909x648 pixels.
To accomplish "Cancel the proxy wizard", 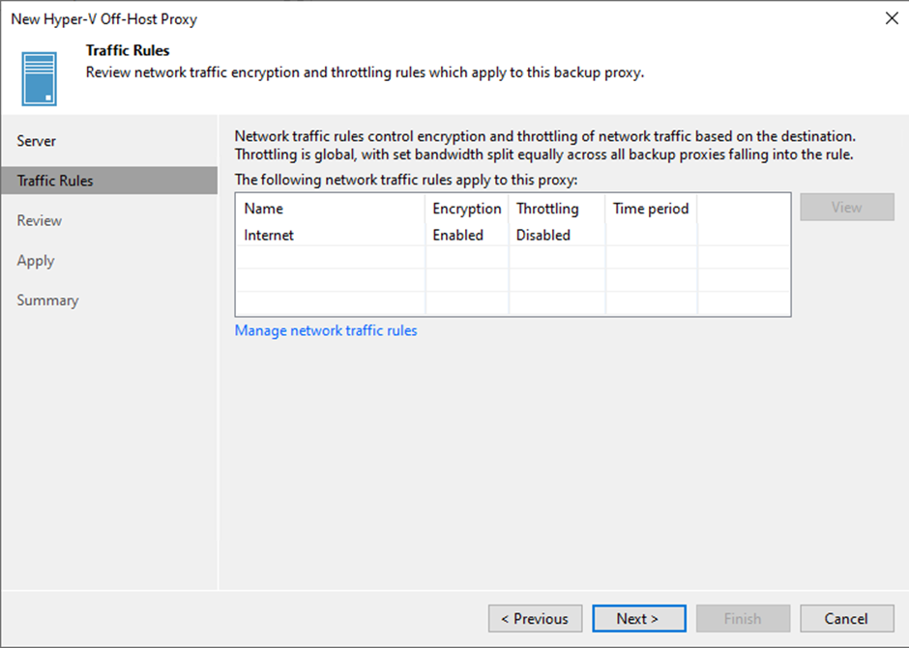I will pos(847,618).
